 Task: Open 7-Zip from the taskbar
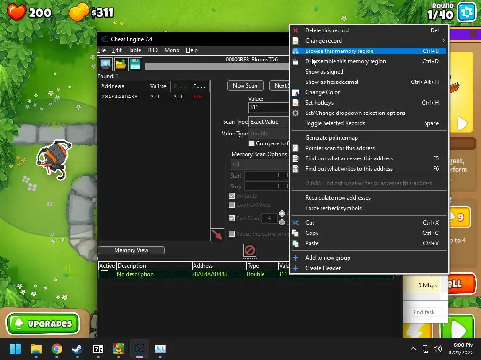(x=98, y=349)
